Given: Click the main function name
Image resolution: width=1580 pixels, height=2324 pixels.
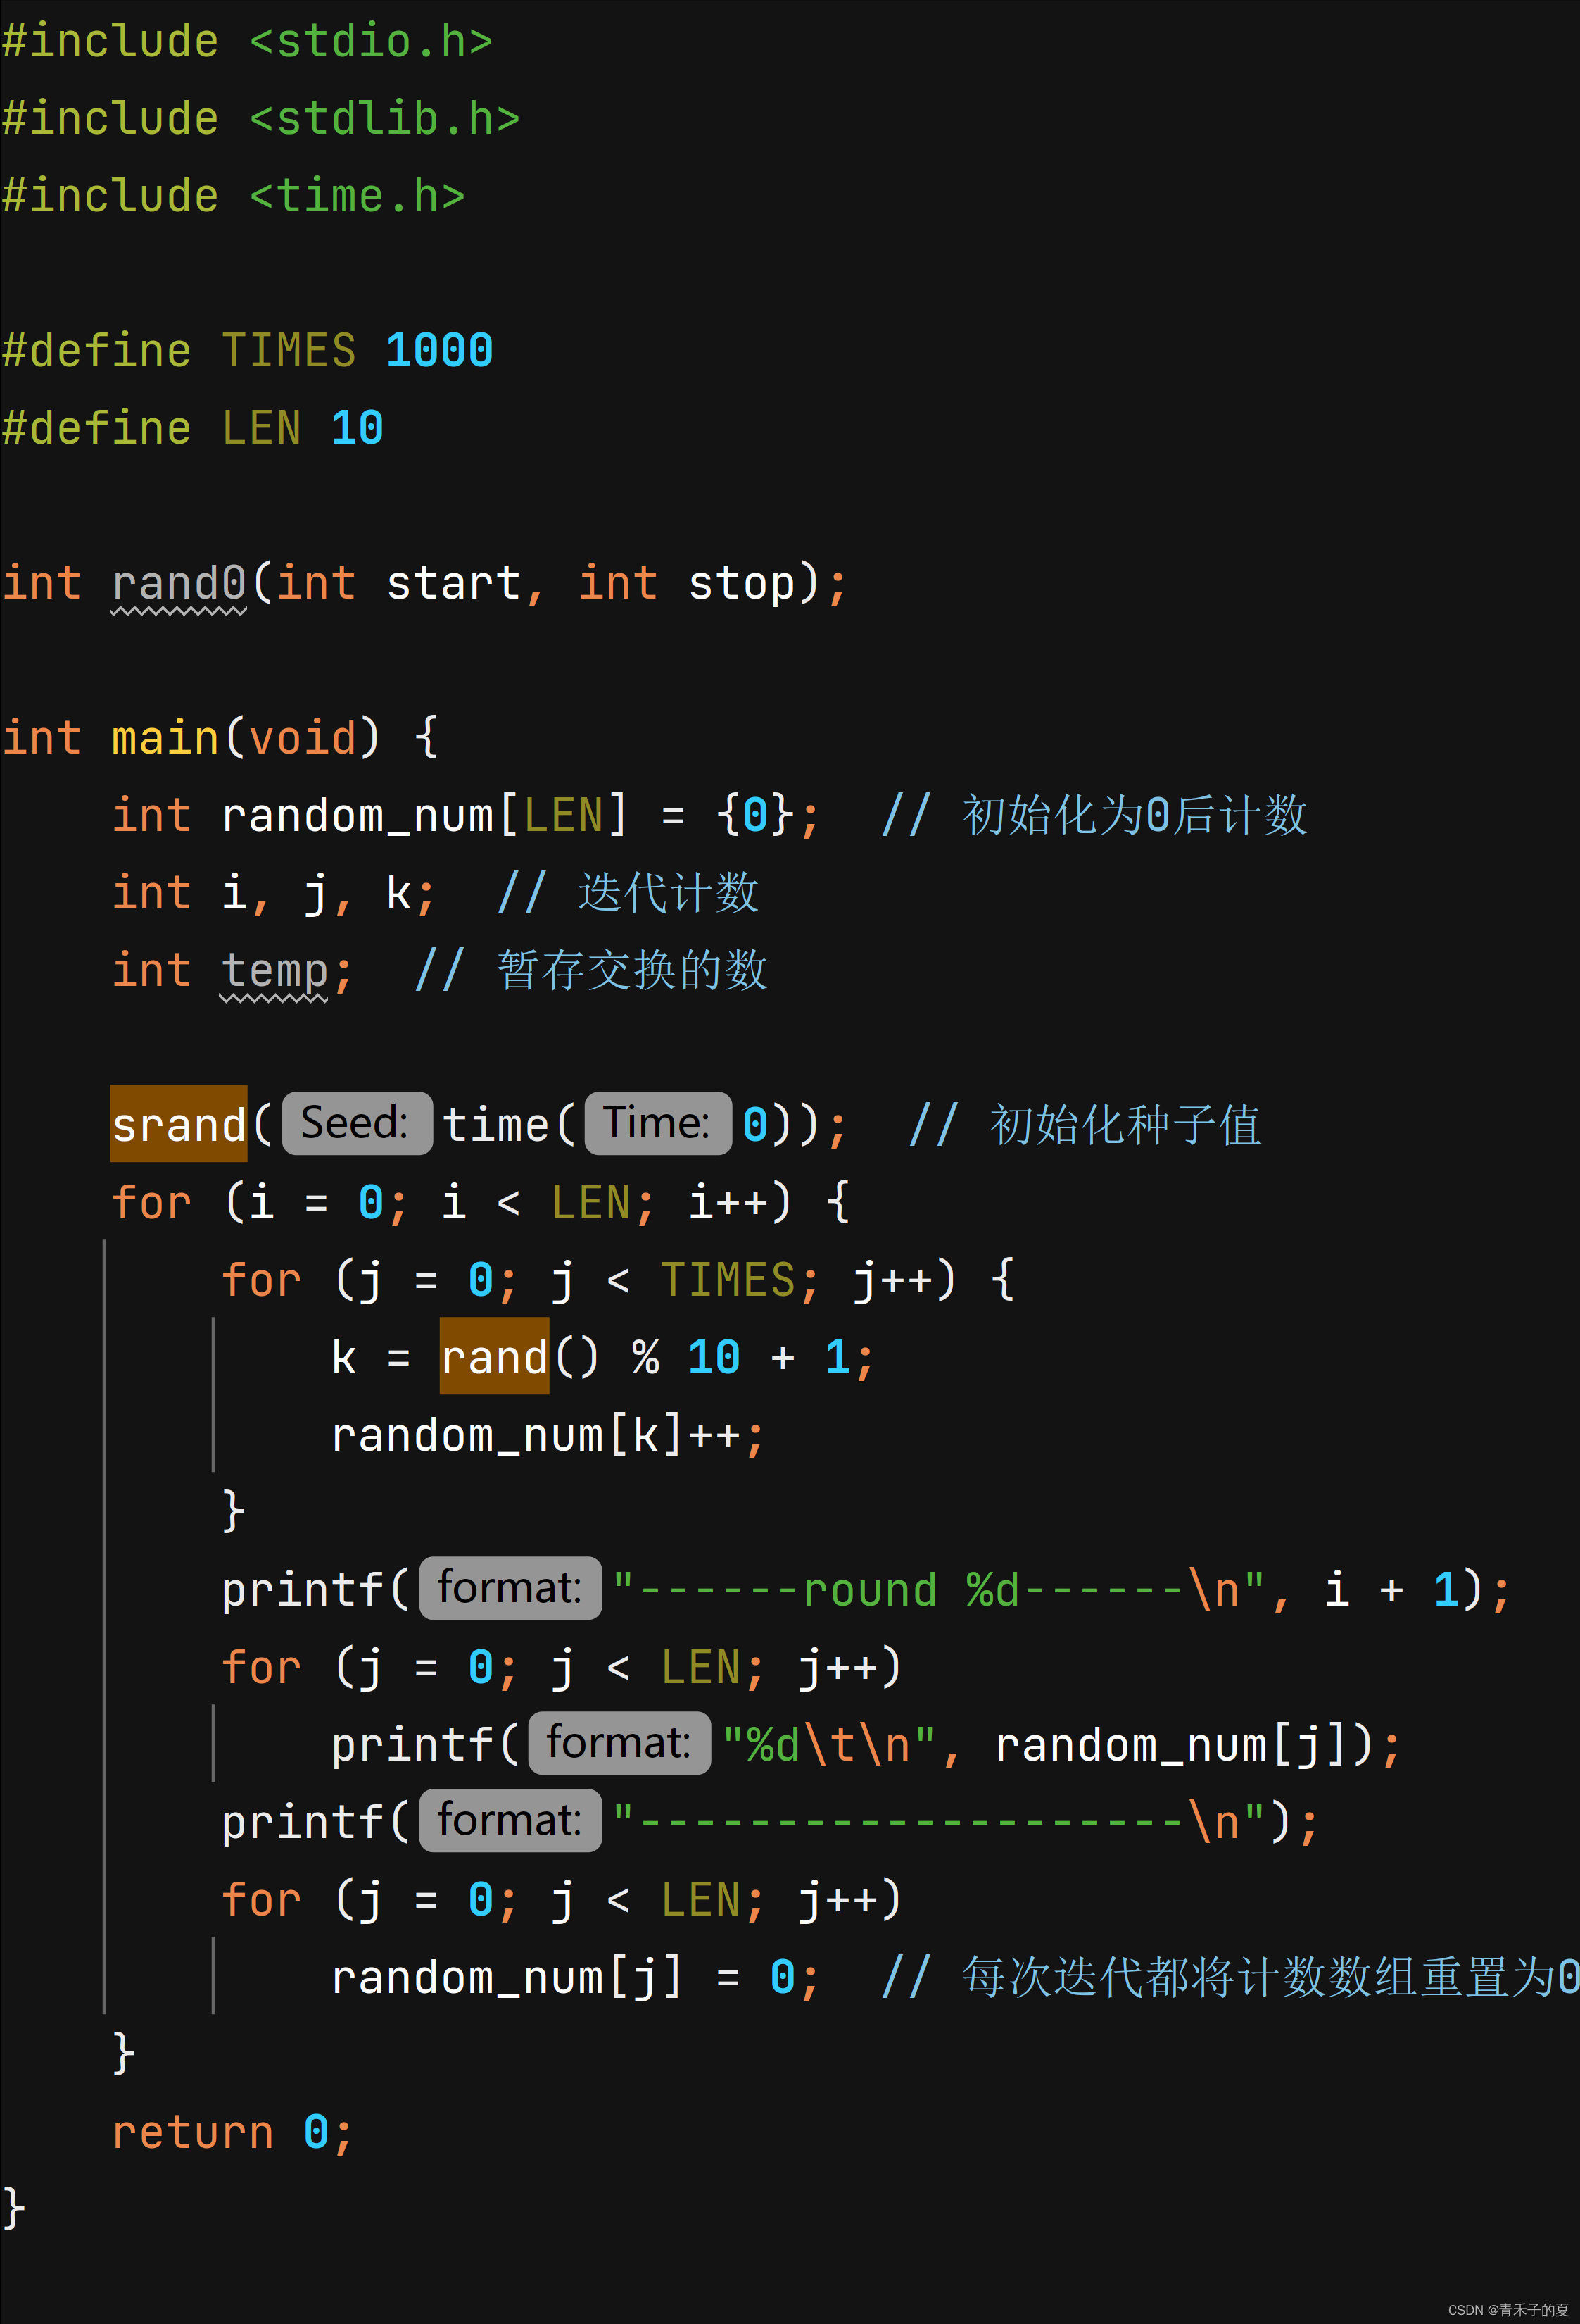Looking at the screenshot, I should pos(165,738).
